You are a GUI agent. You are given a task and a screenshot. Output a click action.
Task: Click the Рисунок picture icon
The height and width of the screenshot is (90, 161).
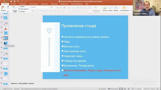point(105,8)
